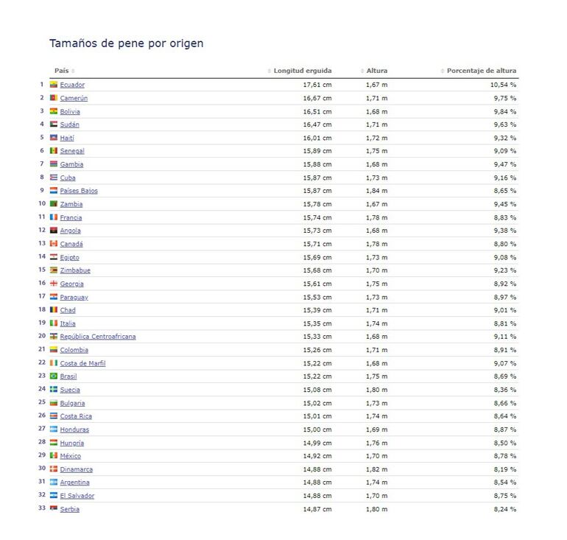567x540 pixels.
Task: Open the Camerún country link
Action: tap(74, 98)
